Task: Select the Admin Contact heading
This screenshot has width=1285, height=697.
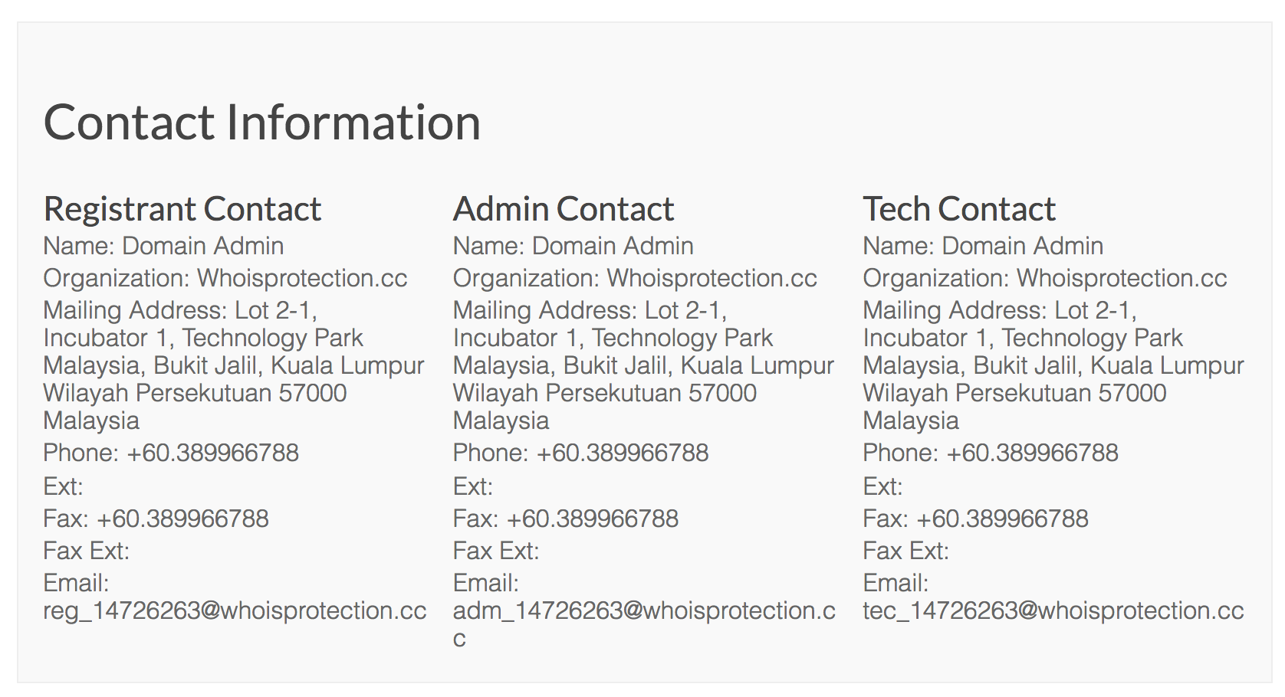Action: click(x=564, y=209)
